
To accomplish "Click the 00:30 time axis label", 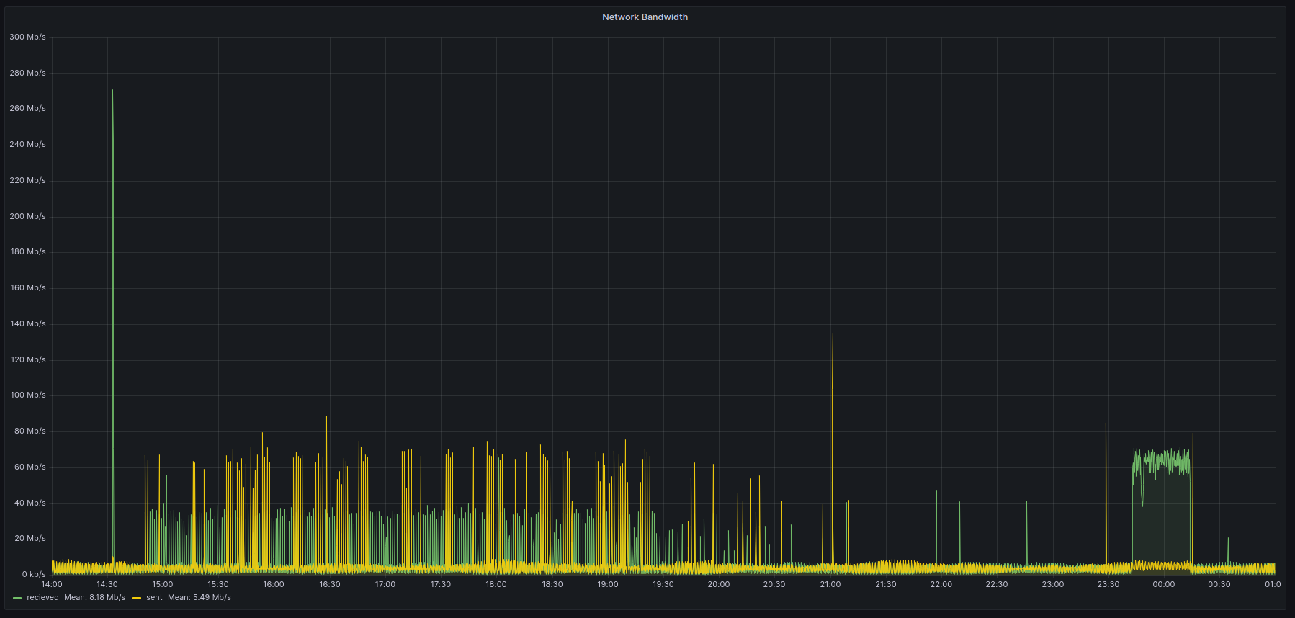I will [1219, 584].
